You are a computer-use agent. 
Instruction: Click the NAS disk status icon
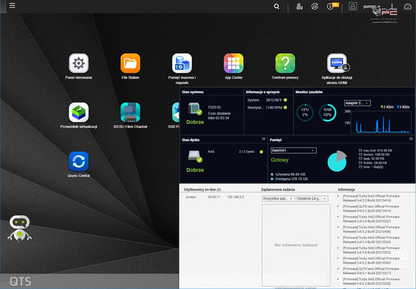pos(195,157)
